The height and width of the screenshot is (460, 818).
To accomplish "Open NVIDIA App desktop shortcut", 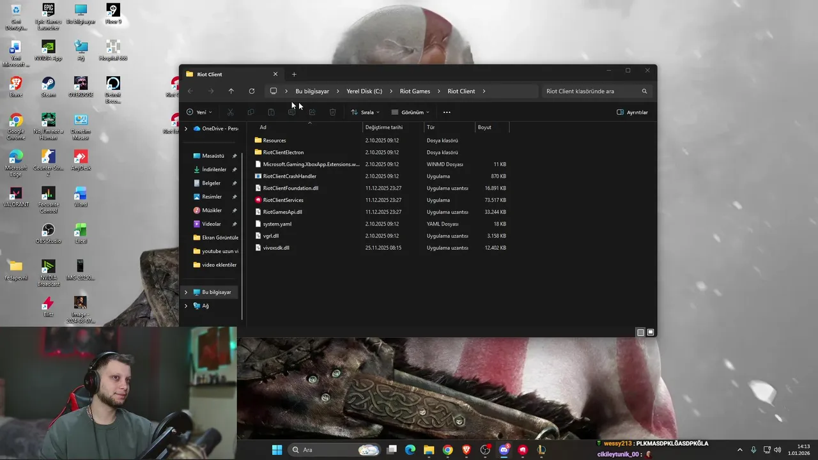I will pos(48,50).
